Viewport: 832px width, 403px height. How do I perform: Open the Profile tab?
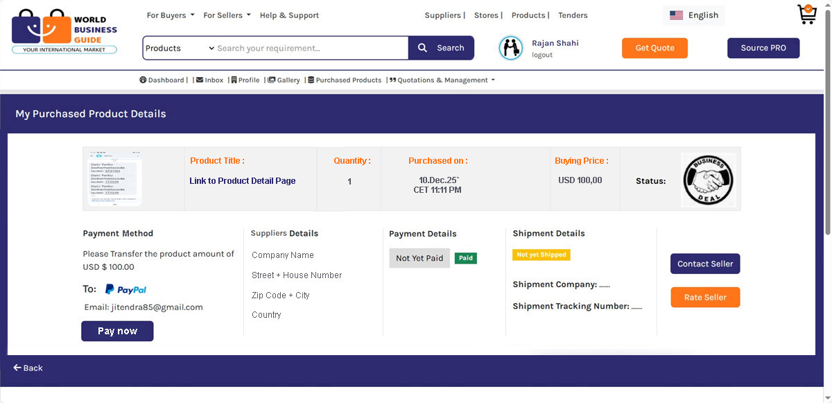245,80
